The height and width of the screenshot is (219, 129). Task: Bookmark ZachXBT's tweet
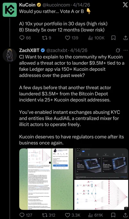point(114,215)
